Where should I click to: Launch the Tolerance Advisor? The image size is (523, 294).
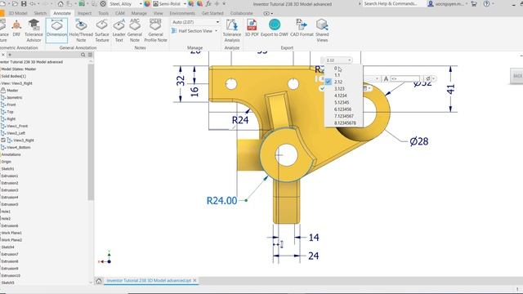coord(34,30)
